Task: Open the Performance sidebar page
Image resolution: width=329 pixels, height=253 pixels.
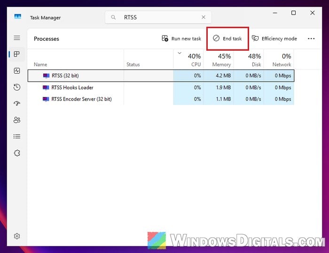Action: click(x=17, y=71)
